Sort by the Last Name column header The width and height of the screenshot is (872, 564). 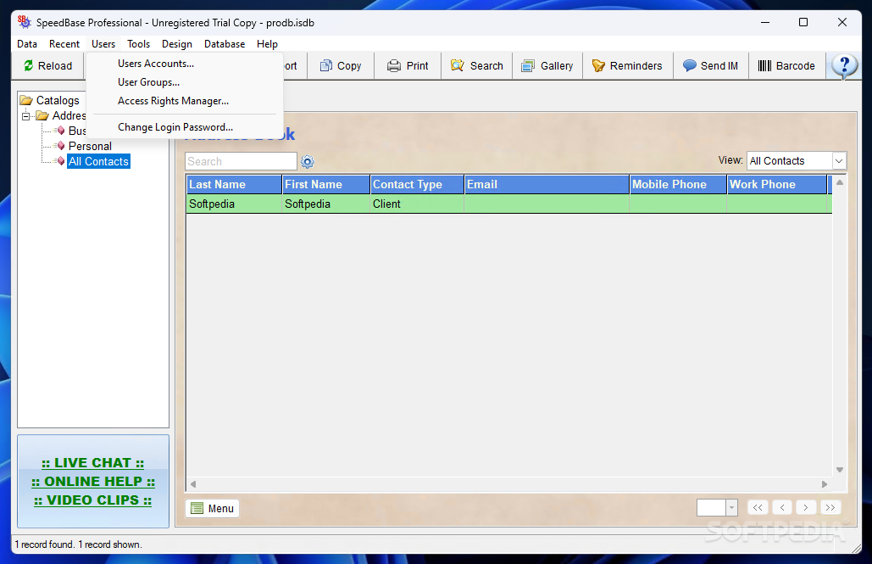234,184
